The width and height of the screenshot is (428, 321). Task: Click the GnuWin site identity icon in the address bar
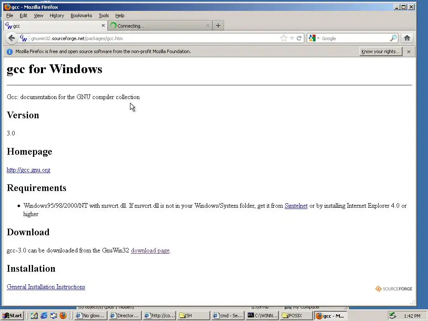click(23, 38)
